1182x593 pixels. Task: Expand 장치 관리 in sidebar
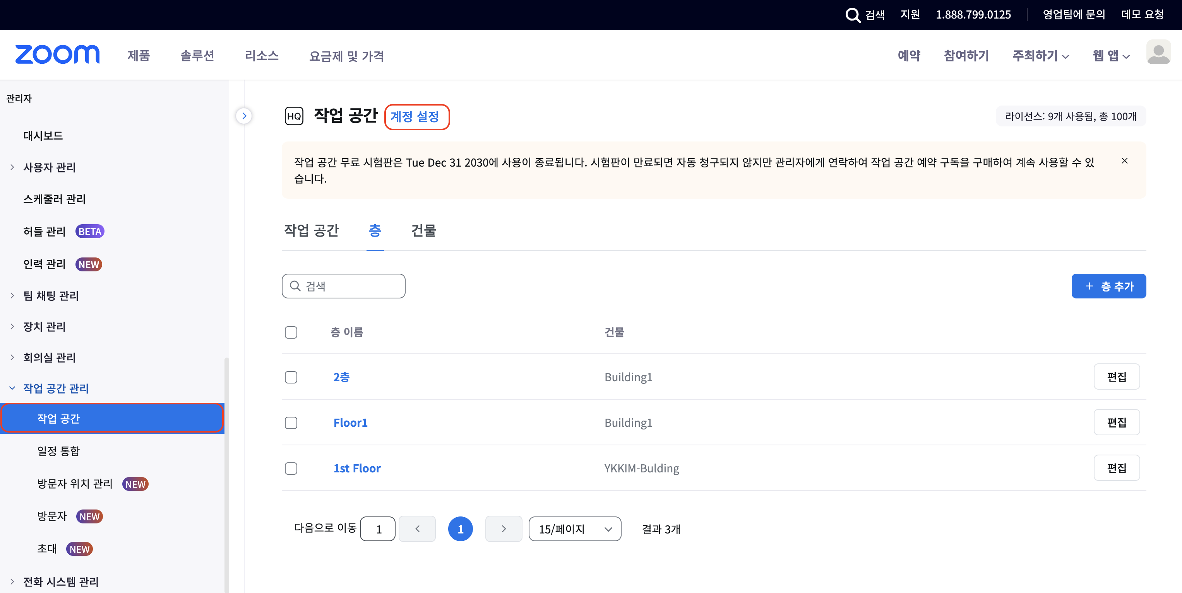[12, 326]
